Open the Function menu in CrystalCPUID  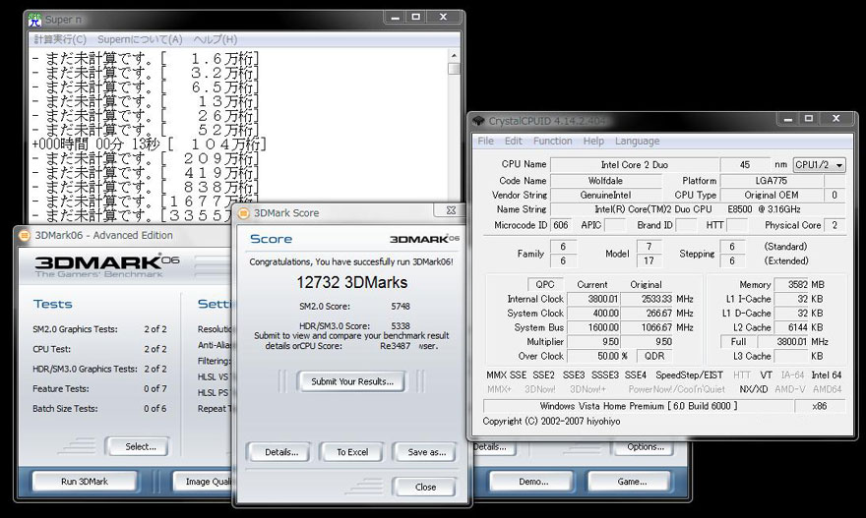click(x=552, y=142)
